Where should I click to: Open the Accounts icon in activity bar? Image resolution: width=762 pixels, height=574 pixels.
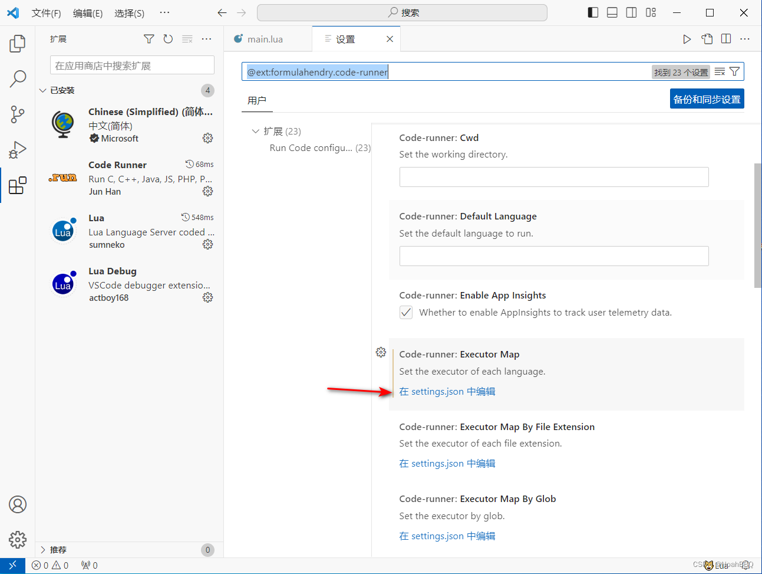coord(18,504)
